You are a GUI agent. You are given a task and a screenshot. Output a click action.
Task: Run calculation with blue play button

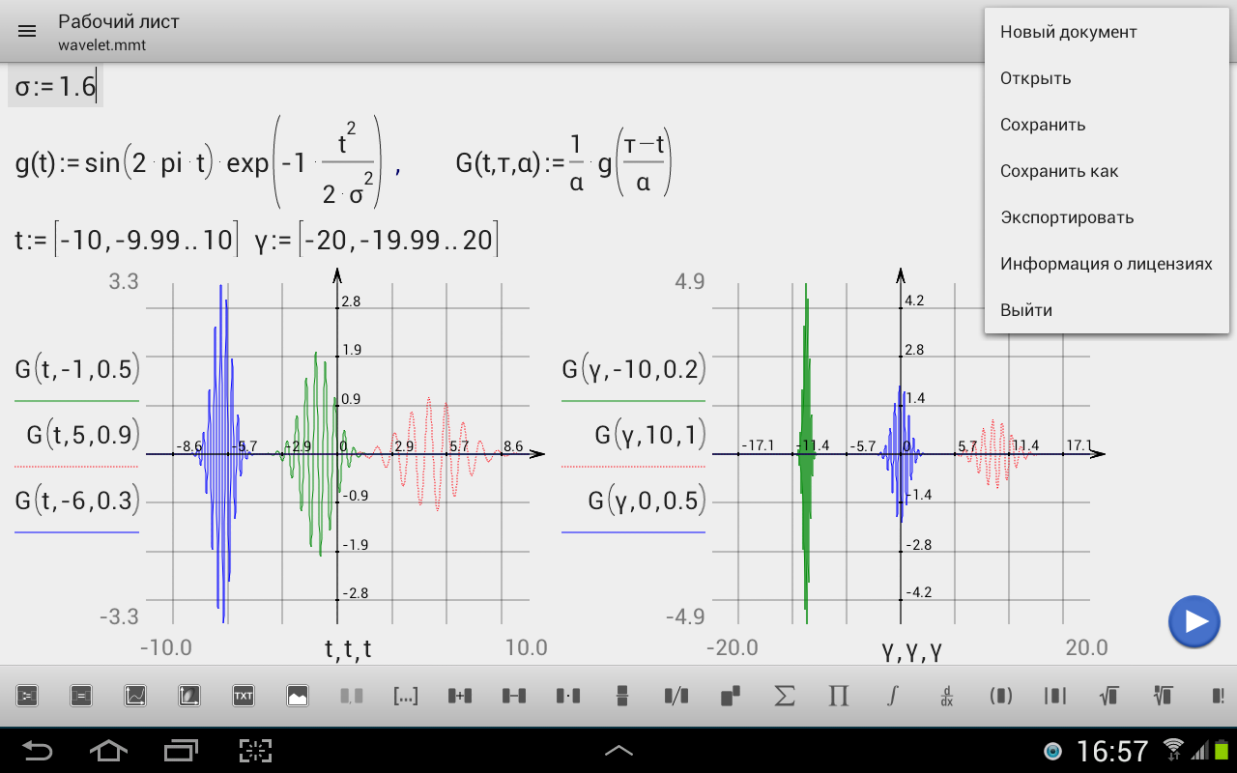(x=1194, y=621)
